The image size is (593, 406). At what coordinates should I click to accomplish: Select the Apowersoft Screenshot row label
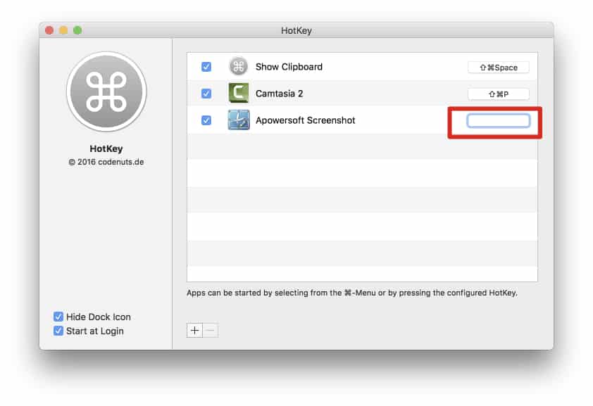tap(305, 120)
